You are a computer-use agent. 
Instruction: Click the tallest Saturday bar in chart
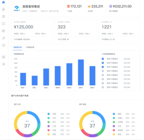[x=81, y=73]
